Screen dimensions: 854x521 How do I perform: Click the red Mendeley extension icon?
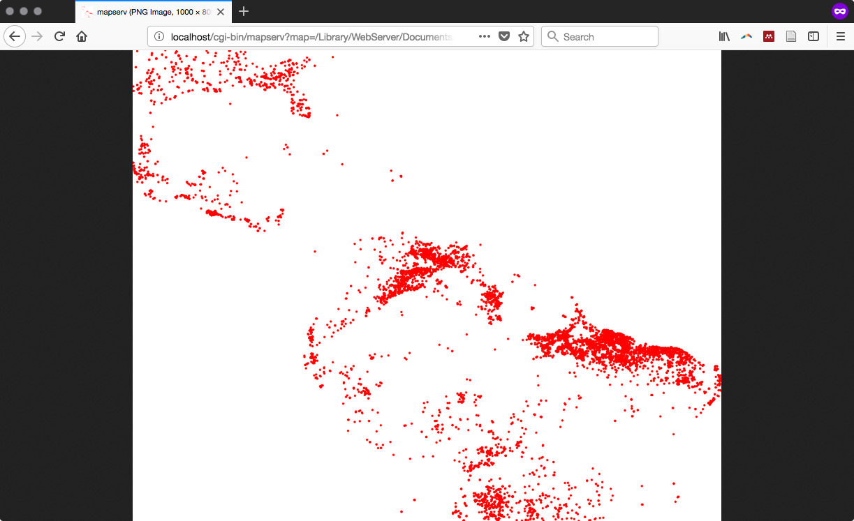[769, 36]
